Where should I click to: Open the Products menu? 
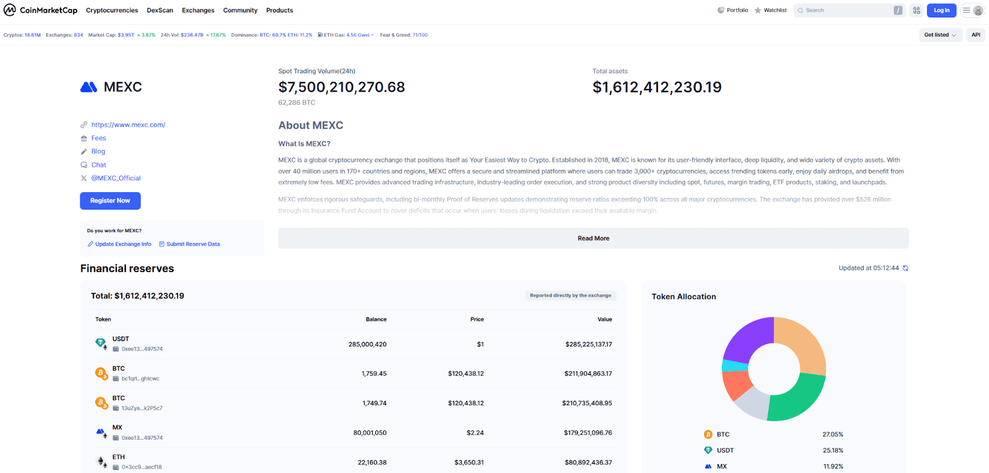(x=279, y=10)
